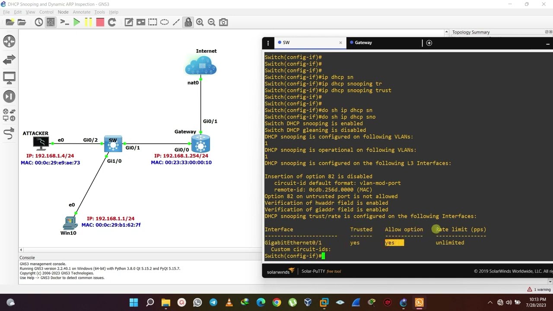Open the snapshots manager clock icon

[x=38, y=22]
